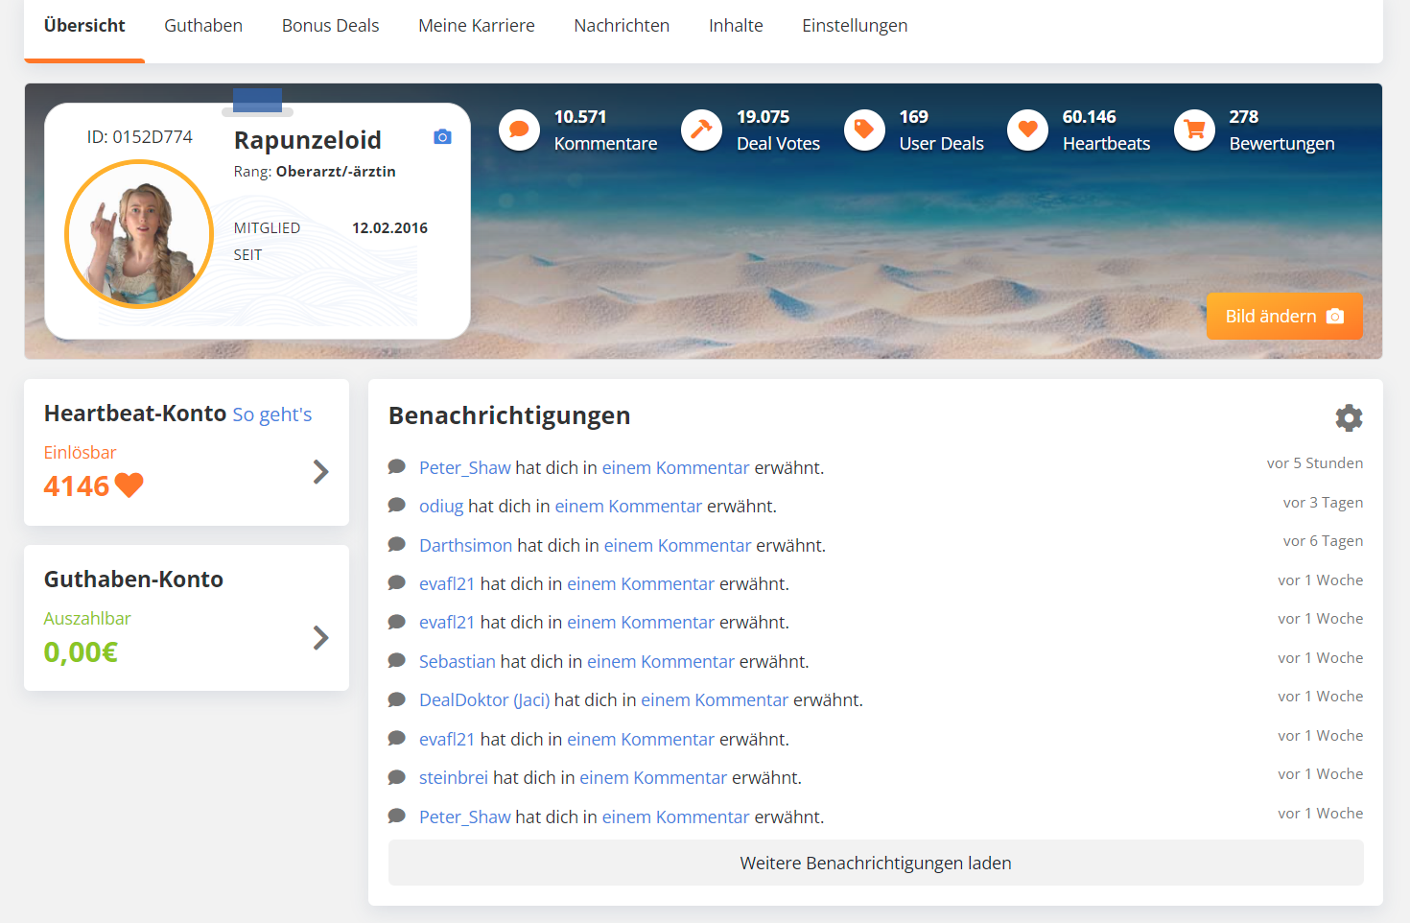Open einem Kommentar link in Sebastian row
The width and height of the screenshot is (1410, 923).
point(661,662)
